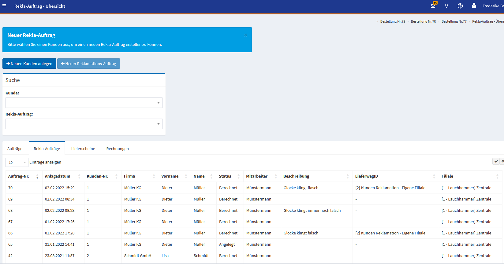
Task: Click Neuen Kunden anlegen button
Action: pos(29,64)
